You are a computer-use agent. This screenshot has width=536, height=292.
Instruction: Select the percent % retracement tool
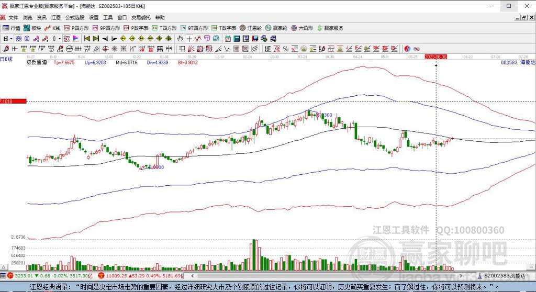point(286,49)
